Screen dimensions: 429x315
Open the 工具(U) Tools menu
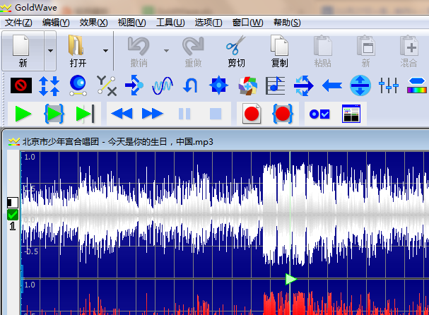click(170, 23)
